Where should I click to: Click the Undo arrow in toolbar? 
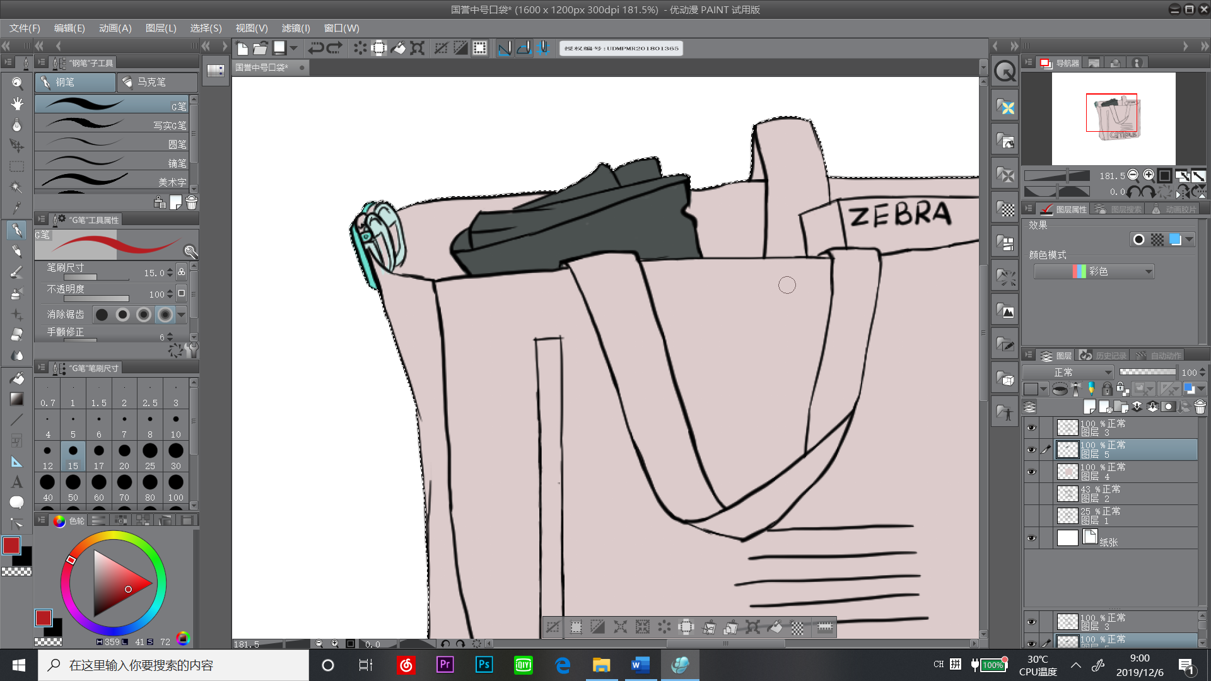click(316, 48)
